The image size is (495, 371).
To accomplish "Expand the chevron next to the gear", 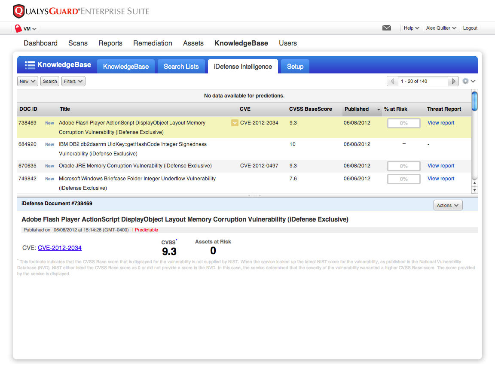I will [x=473, y=81].
